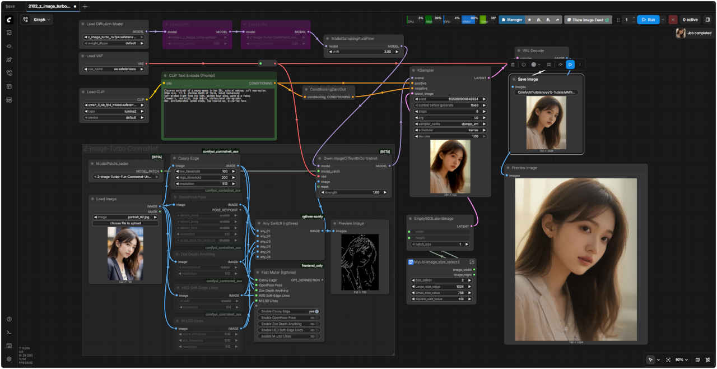
Task: Click choose file to upload button
Action: point(125,223)
